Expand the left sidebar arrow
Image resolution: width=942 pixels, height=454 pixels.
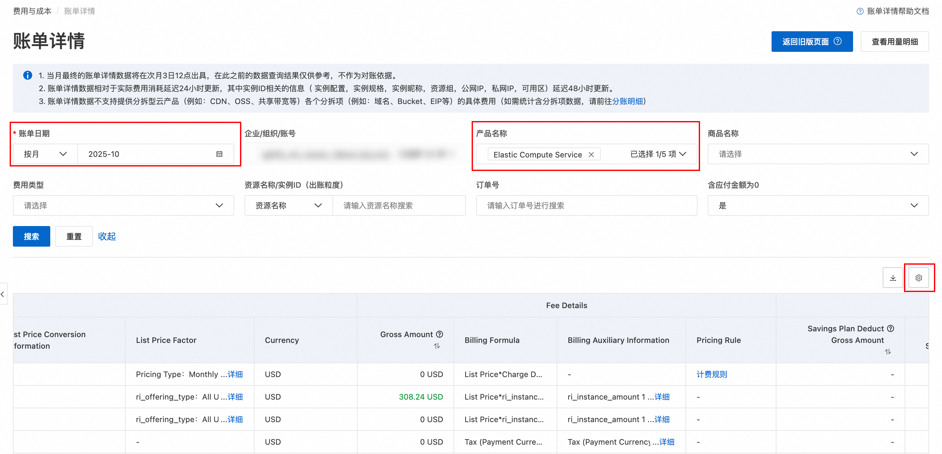click(x=3, y=294)
